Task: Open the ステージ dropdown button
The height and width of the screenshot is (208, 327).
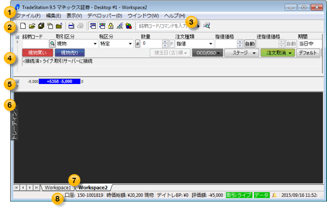Action: point(242,53)
